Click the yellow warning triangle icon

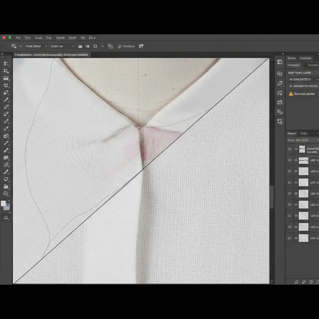(291, 94)
